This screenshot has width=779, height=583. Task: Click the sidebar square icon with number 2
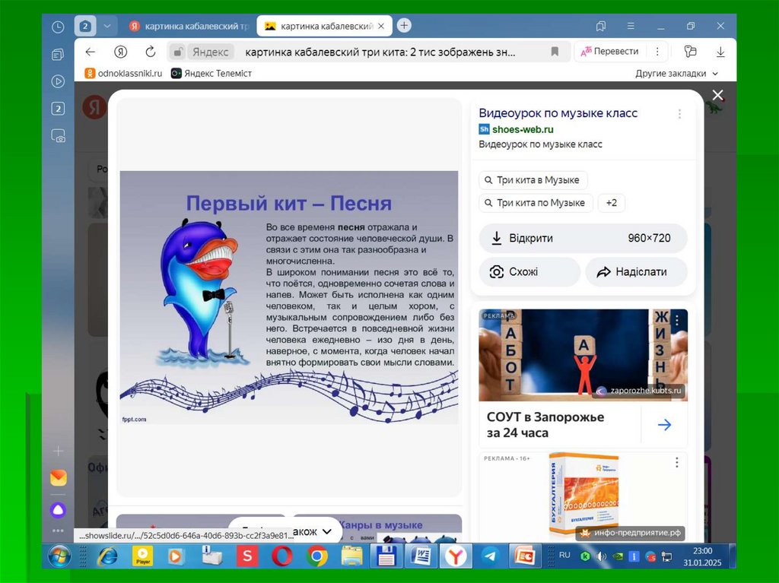(x=58, y=108)
